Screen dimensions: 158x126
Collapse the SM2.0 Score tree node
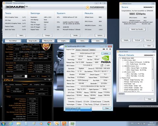[x=123, y=60]
